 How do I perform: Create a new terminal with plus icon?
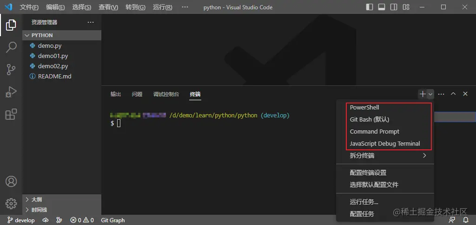click(422, 94)
